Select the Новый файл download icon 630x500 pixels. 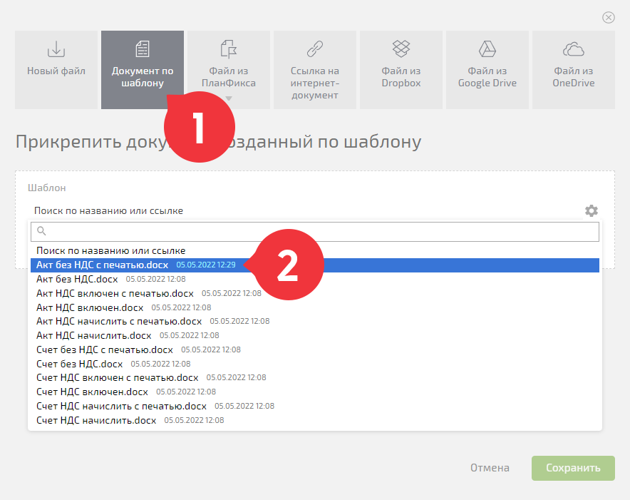(x=56, y=49)
